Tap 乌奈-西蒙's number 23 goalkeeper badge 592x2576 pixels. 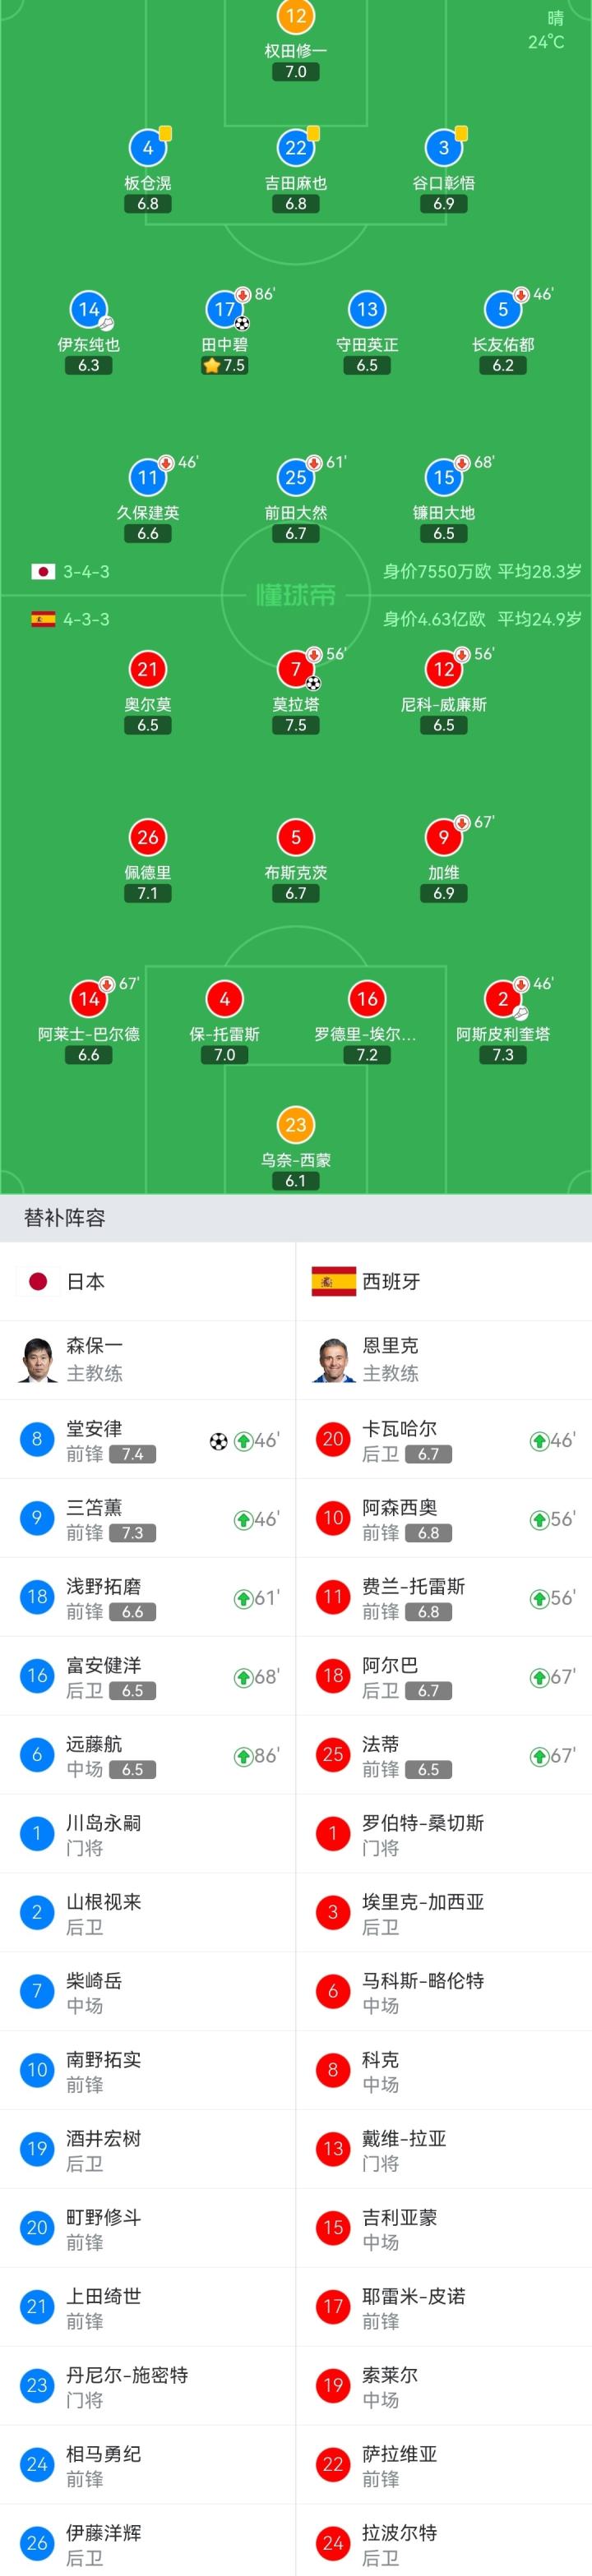296,1125
